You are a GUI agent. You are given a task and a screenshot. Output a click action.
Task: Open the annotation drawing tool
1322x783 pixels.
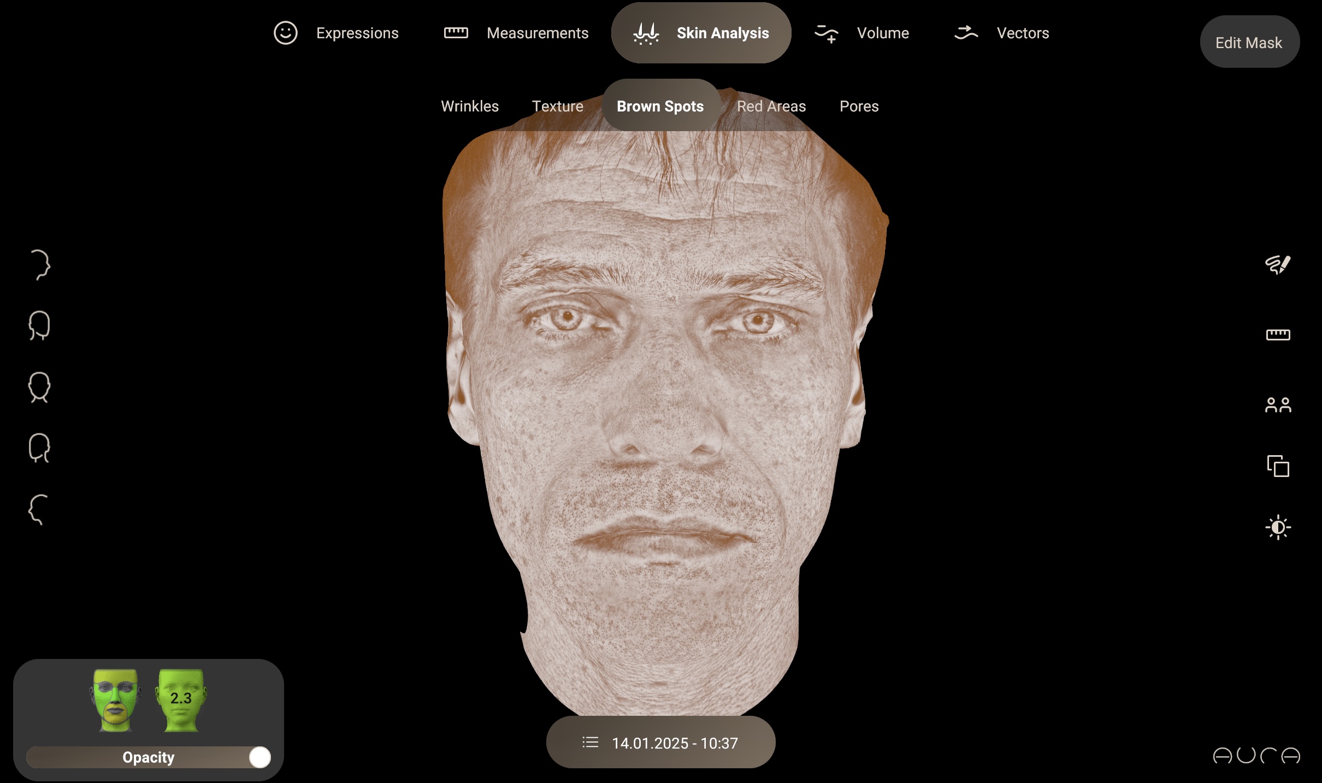pyautogui.click(x=1278, y=264)
